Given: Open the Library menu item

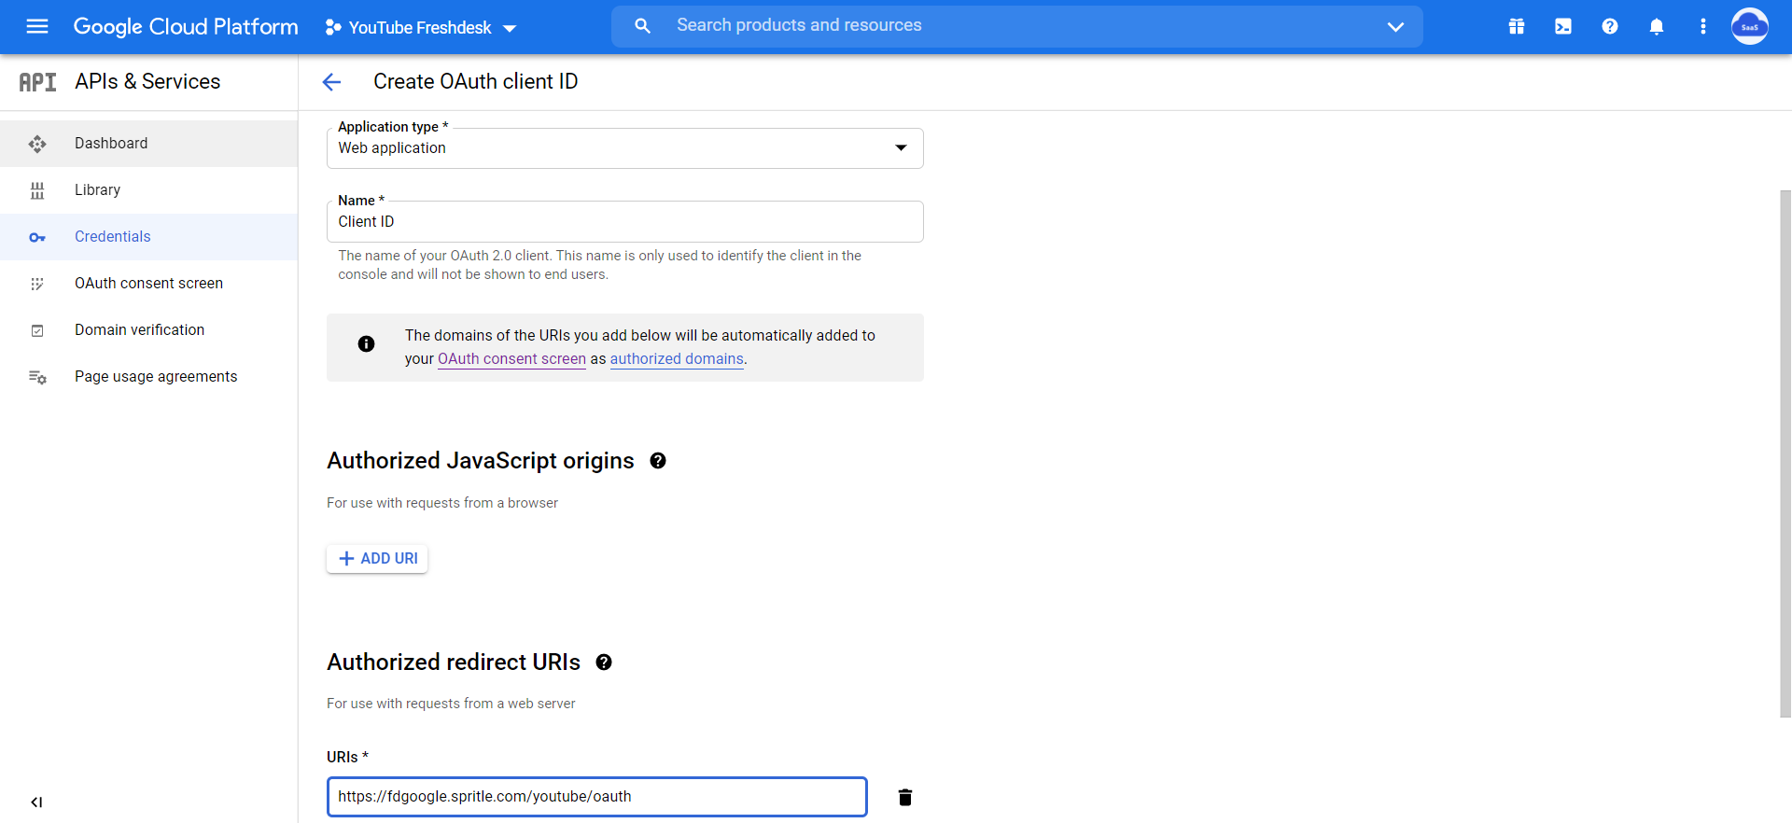Looking at the screenshot, I should (149, 190).
